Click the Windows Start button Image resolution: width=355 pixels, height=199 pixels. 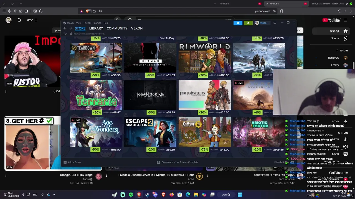point(240,195)
